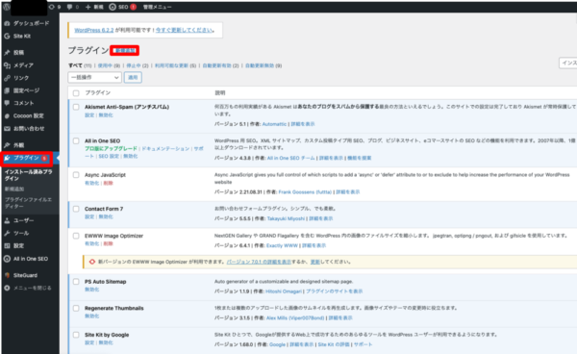Image resolution: width=577 pixels, height=354 pixels.
Task: Click the Automattic author link
Action: pos(274,124)
